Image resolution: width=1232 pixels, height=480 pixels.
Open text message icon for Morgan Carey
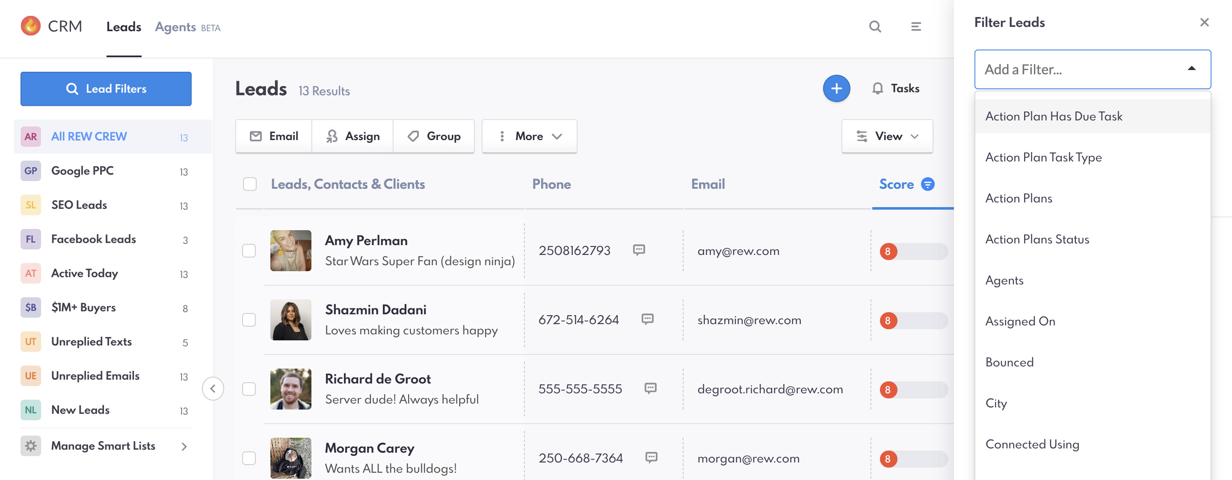click(651, 457)
